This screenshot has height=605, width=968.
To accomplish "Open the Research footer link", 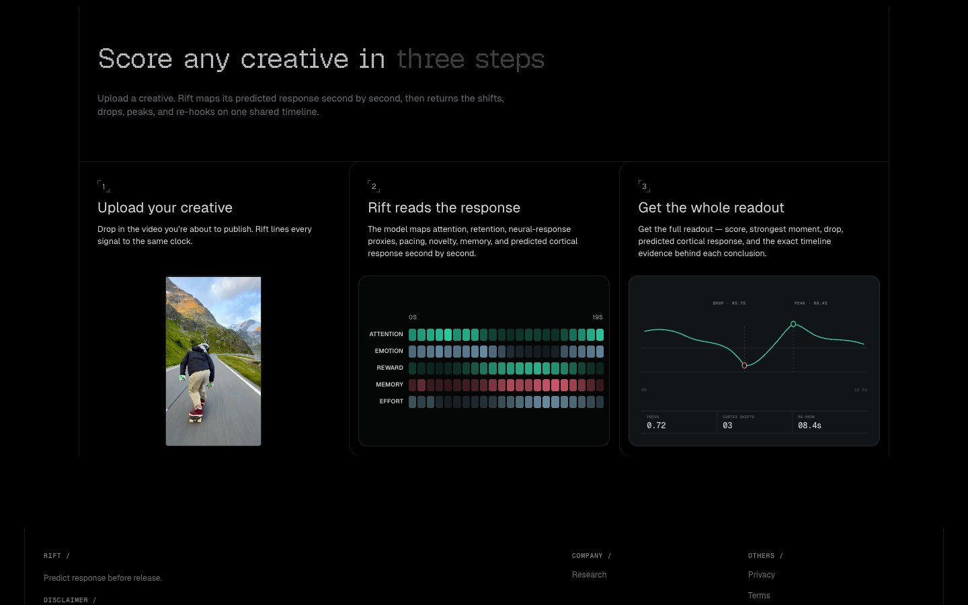I will coord(589,575).
